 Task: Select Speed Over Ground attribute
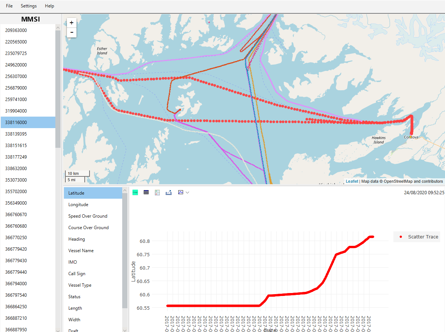[88, 216]
